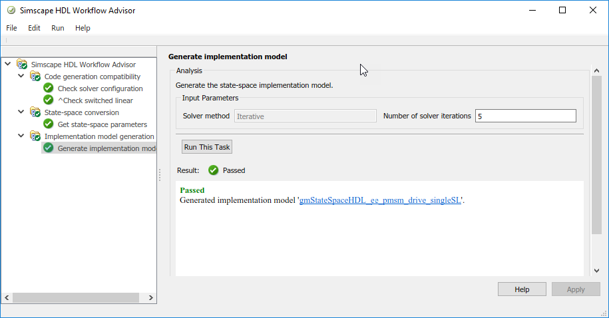The image size is (609, 318).
Task: Click into Number of solver iterations field
Action: [x=525, y=116]
